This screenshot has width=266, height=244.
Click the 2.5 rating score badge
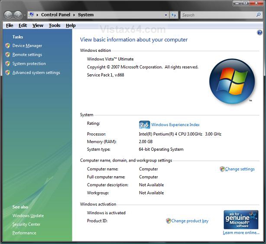[144, 125]
